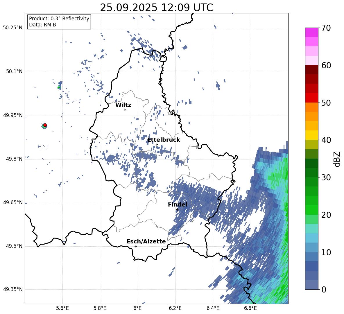Click the 30 tick on the colorbar
Viewport: 344px width, 314px height.
326,177
